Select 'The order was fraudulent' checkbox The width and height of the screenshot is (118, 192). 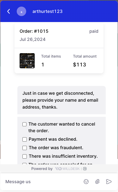click(25, 148)
